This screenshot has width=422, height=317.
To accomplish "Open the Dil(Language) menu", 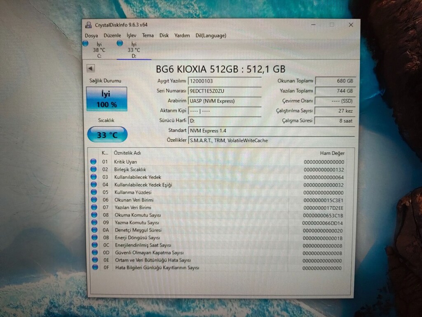I will (x=211, y=35).
